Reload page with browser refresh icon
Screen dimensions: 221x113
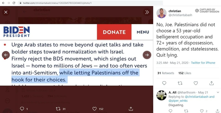coord(14,3)
